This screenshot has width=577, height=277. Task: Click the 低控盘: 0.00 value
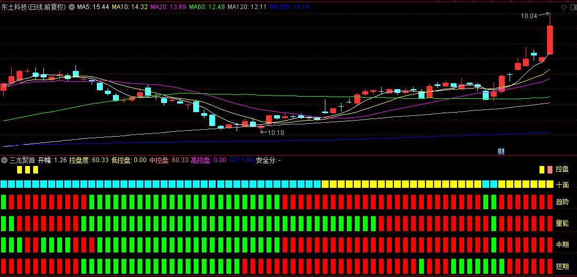point(129,160)
